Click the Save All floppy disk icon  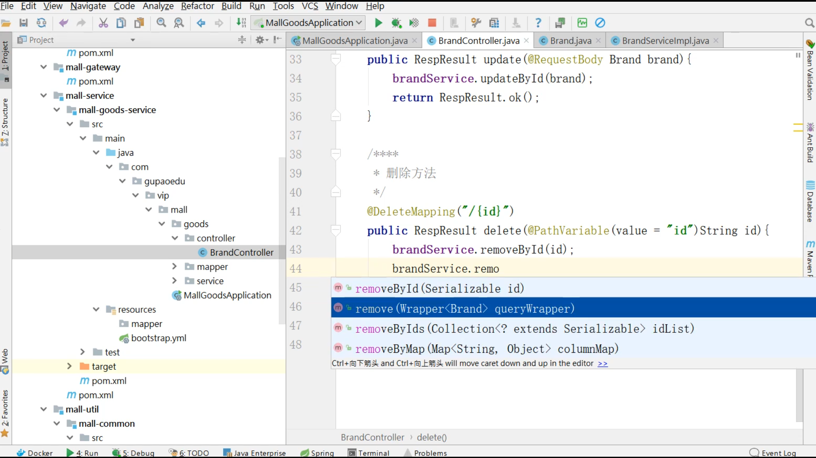coord(24,23)
